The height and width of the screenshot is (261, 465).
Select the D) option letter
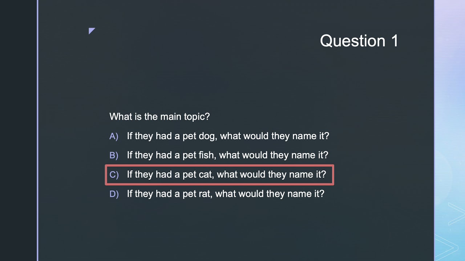[114, 194]
